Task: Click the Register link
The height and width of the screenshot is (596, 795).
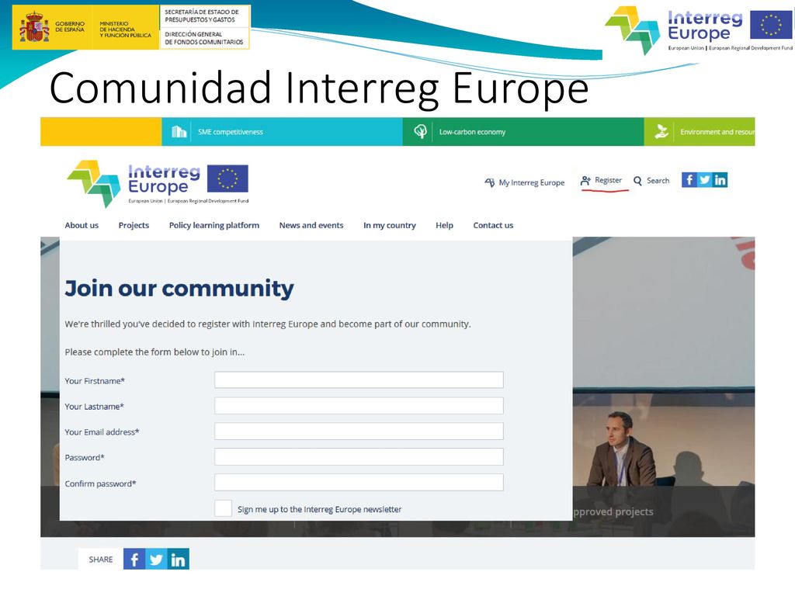Action: 608,180
